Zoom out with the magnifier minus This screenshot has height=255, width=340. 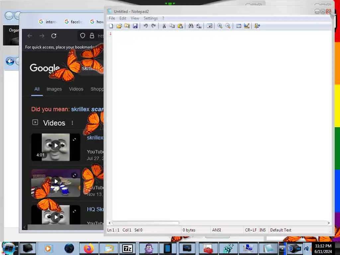(x=228, y=26)
